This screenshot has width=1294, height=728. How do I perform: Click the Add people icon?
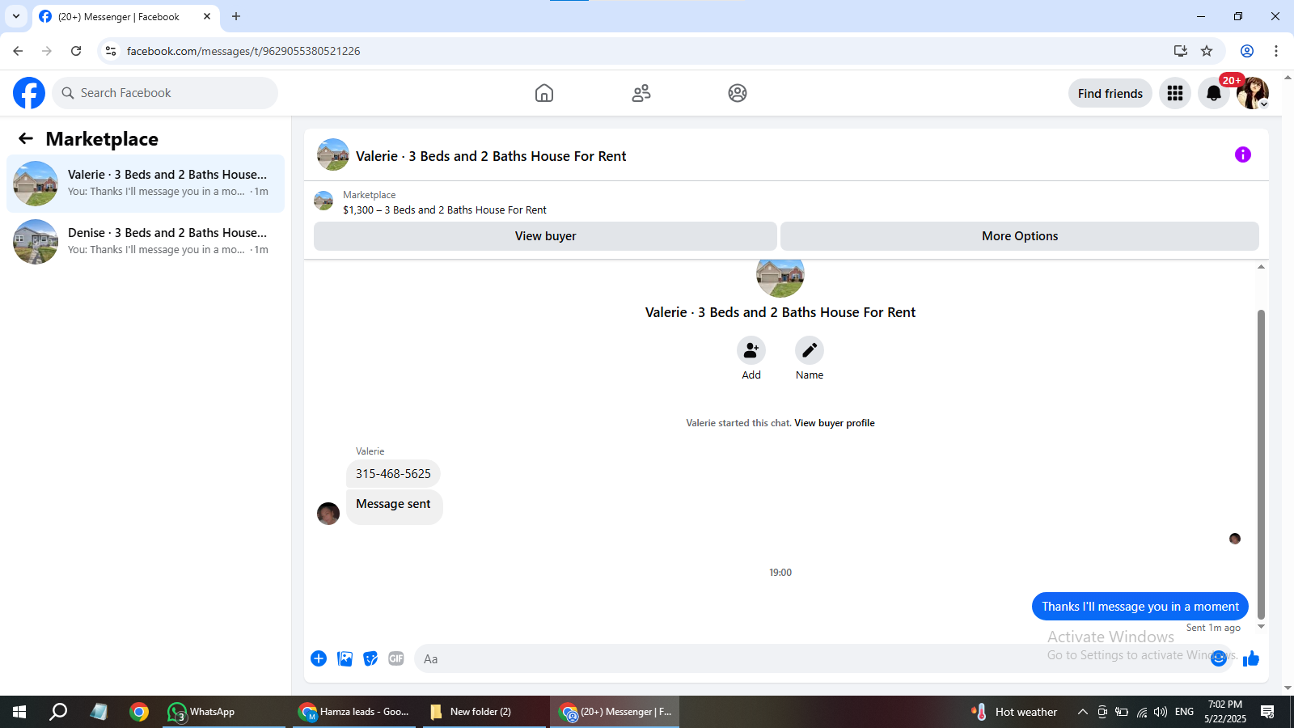[751, 350]
